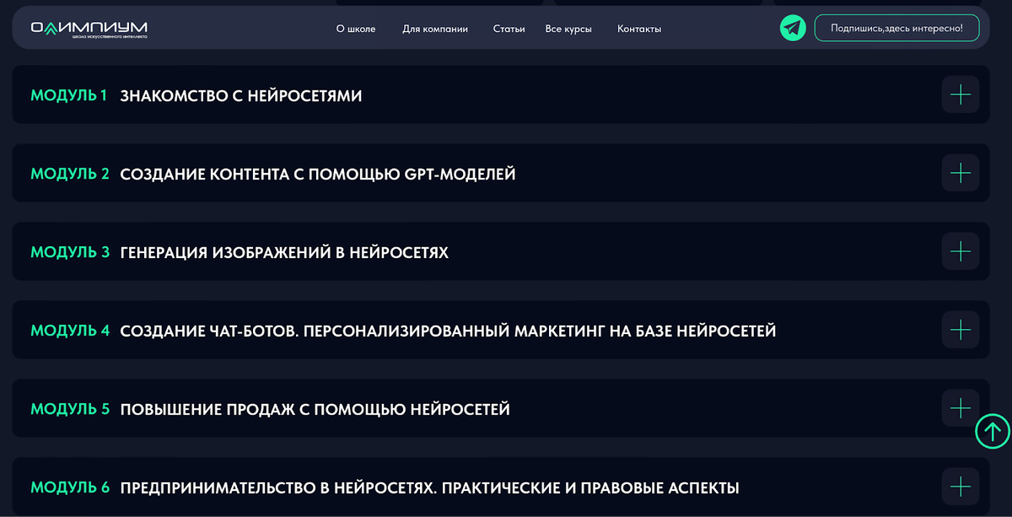Open the О школе menu item
Image resolution: width=1012 pixels, height=517 pixels.
tap(356, 29)
